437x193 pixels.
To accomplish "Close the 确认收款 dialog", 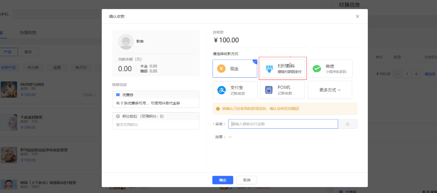I will coord(357,17).
